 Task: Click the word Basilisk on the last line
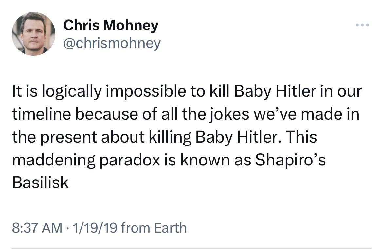[x=40, y=182]
